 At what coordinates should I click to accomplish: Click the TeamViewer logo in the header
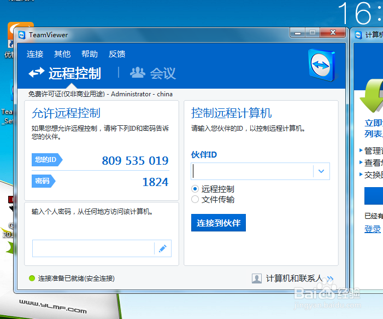(322, 65)
